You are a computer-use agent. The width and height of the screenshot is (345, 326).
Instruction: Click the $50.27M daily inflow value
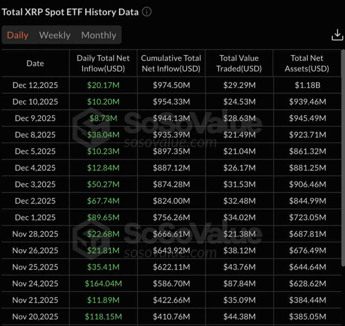pyautogui.click(x=103, y=184)
